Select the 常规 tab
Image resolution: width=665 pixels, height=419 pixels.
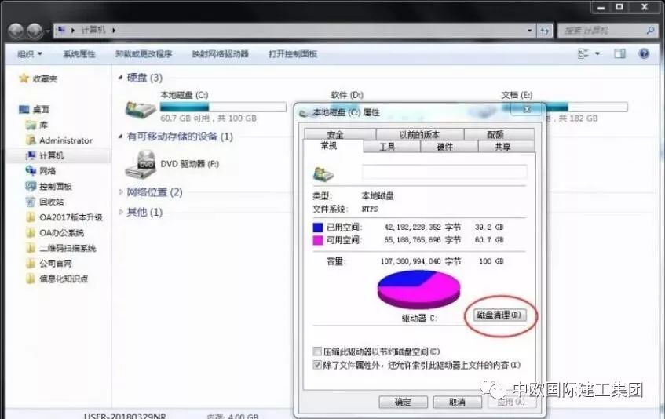(334, 146)
